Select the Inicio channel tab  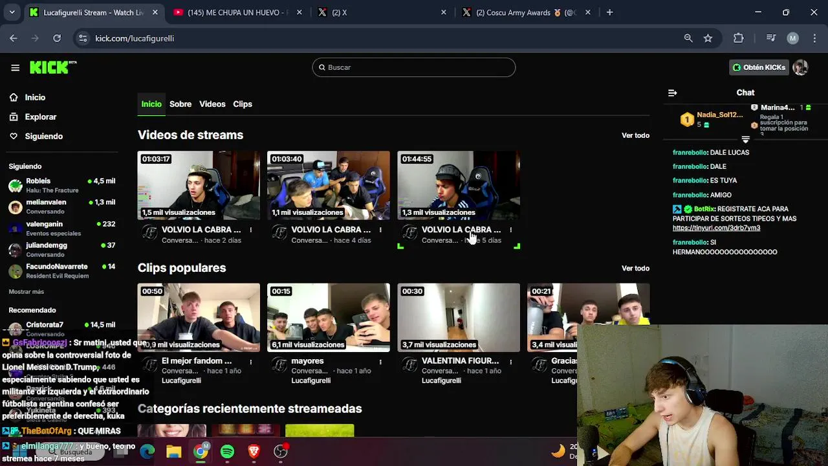click(x=151, y=104)
